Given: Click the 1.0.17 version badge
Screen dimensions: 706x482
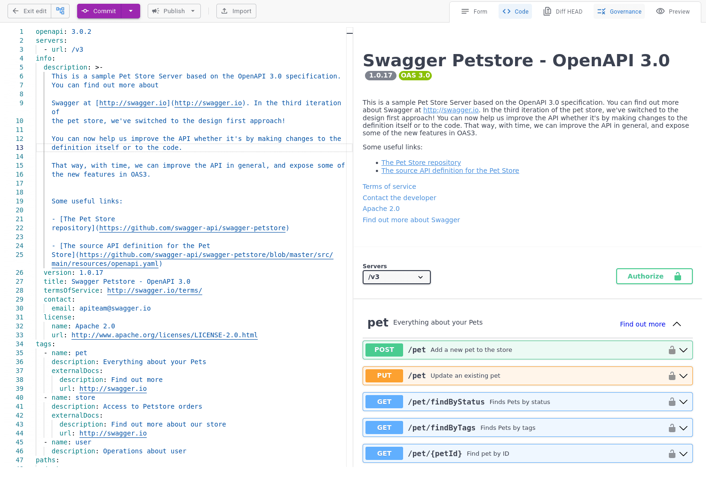Looking at the screenshot, I should pos(381,76).
